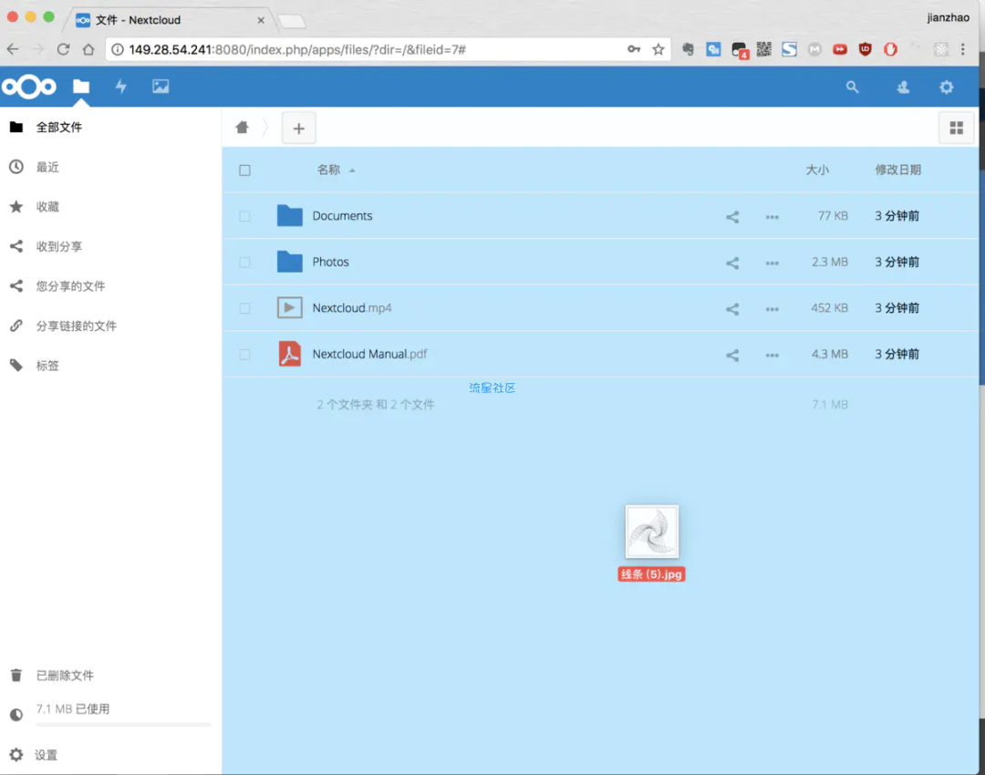
Task: Sort by the 修改日期 column header
Action: click(x=897, y=170)
